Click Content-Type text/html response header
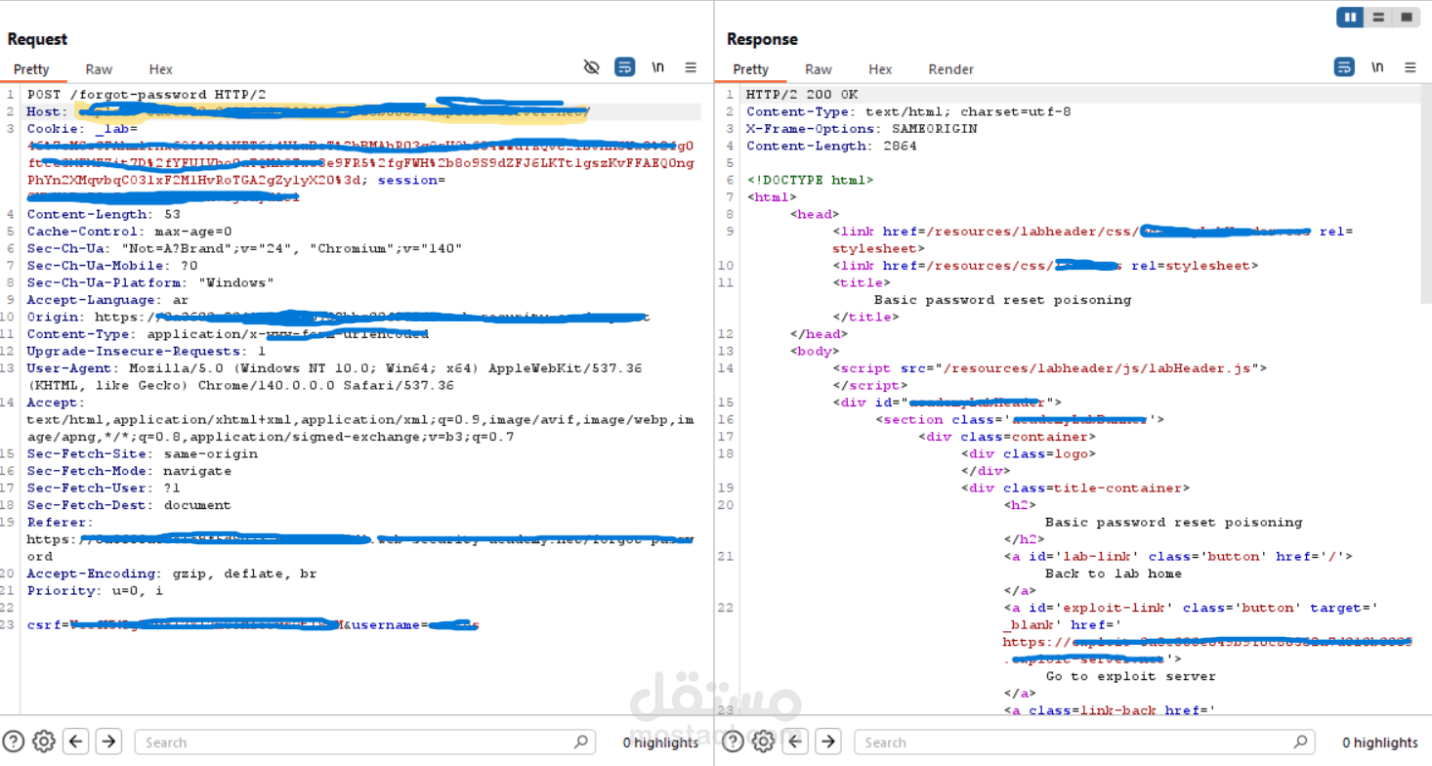This screenshot has width=1432, height=766. 908,111
